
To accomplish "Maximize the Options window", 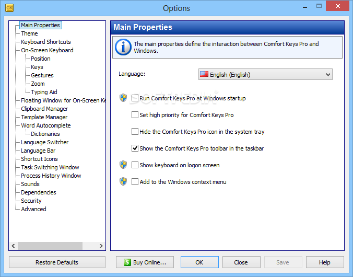I will coord(319,6).
